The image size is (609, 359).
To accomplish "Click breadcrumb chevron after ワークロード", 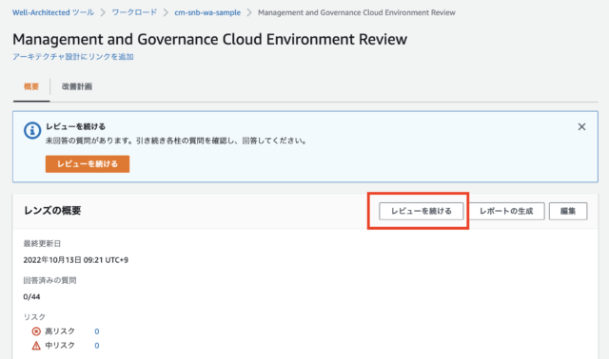I will [x=166, y=12].
